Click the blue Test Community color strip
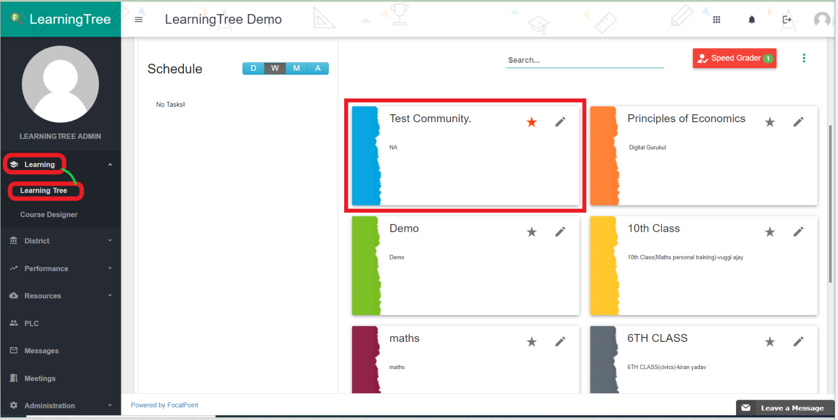The height and width of the screenshot is (420, 838). click(x=366, y=156)
